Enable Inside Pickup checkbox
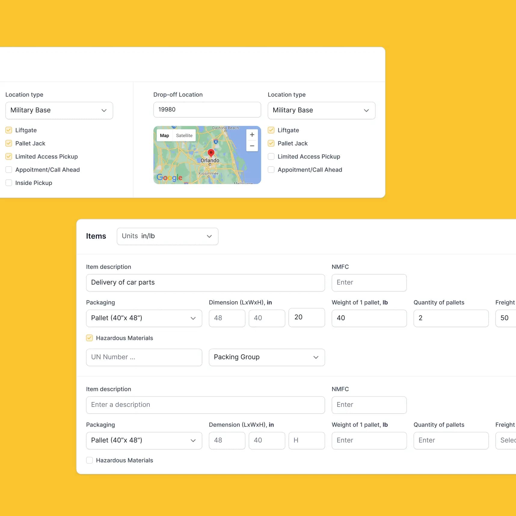 9,183
